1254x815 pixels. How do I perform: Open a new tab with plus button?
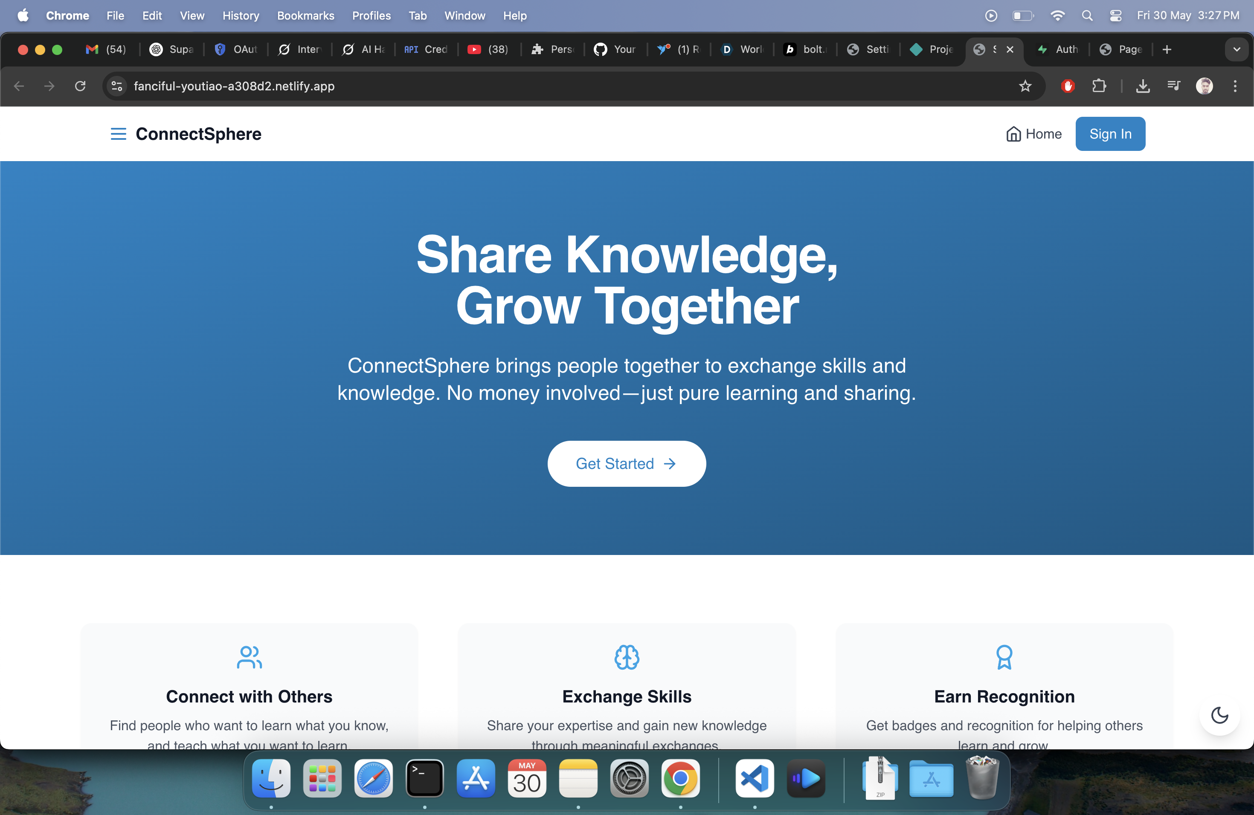pos(1167,49)
